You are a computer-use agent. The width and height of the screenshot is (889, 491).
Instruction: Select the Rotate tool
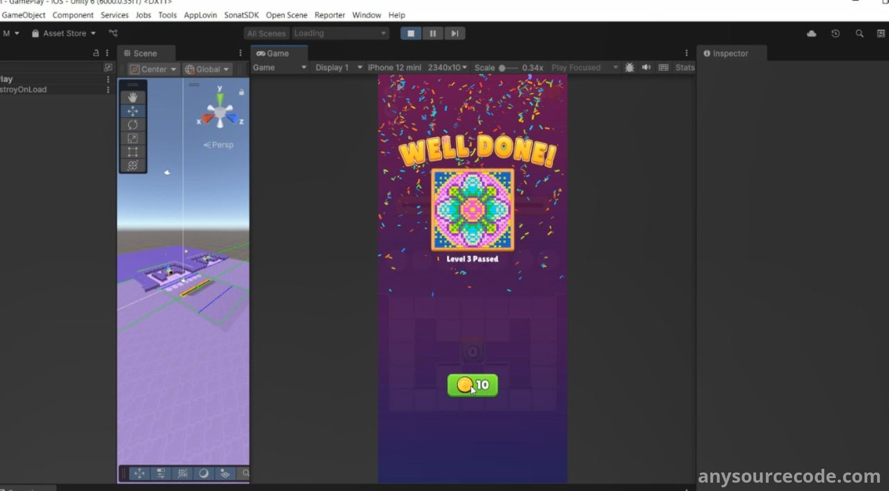132,124
